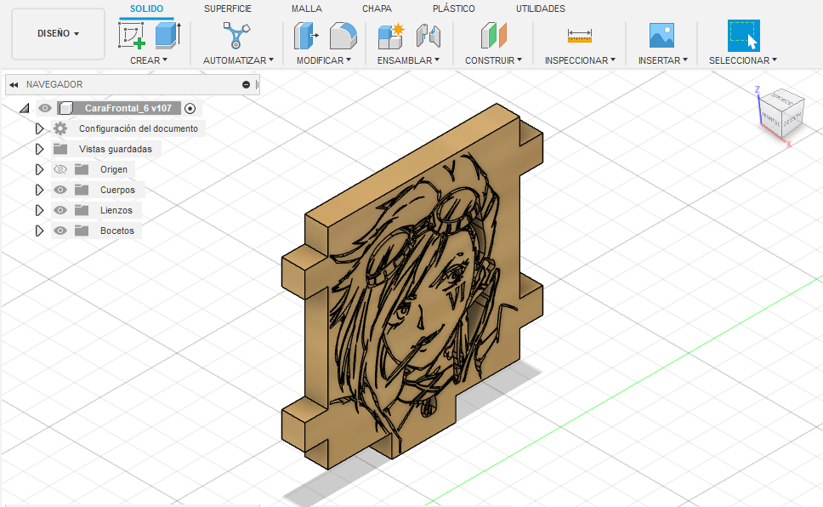Switch to the MALLA tab
The image size is (823, 507).
pyautogui.click(x=307, y=9)
